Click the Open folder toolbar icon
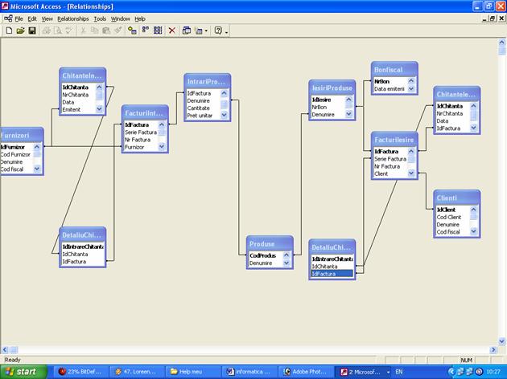 (x=20, y=31)
